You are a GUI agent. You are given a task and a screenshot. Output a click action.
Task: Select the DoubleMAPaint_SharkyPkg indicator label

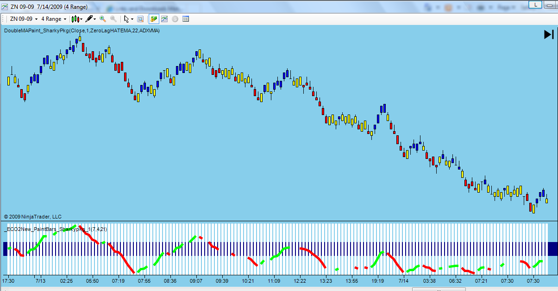click(82, 31)
